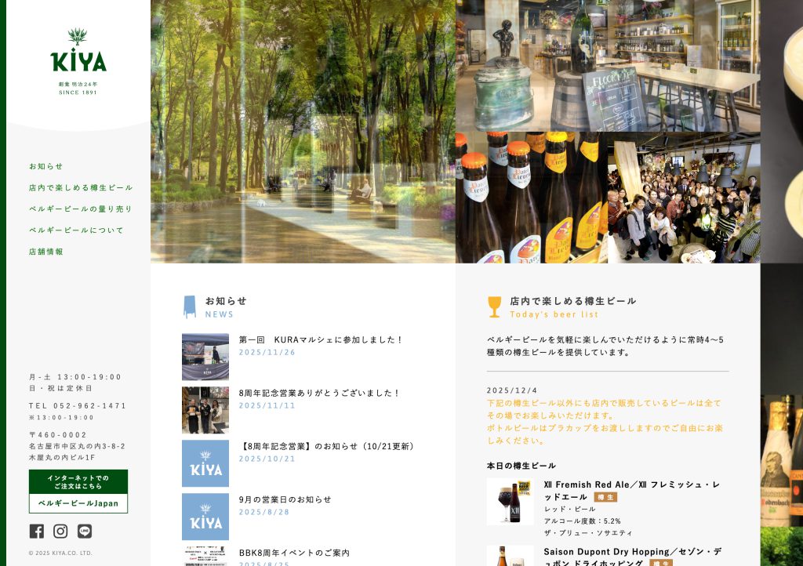Select お知らせ in the sidebar menu
This screenshot has height=566, width=803.
point(46,166)
